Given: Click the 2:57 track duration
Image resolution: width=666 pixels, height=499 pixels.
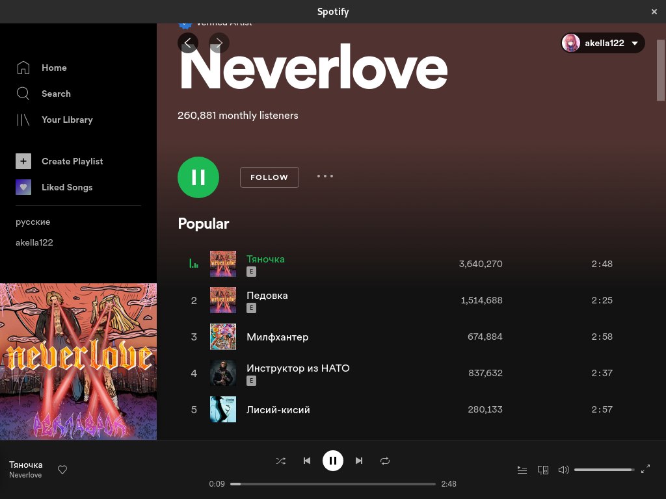Looking at the screenshot, I should point(602,409).
